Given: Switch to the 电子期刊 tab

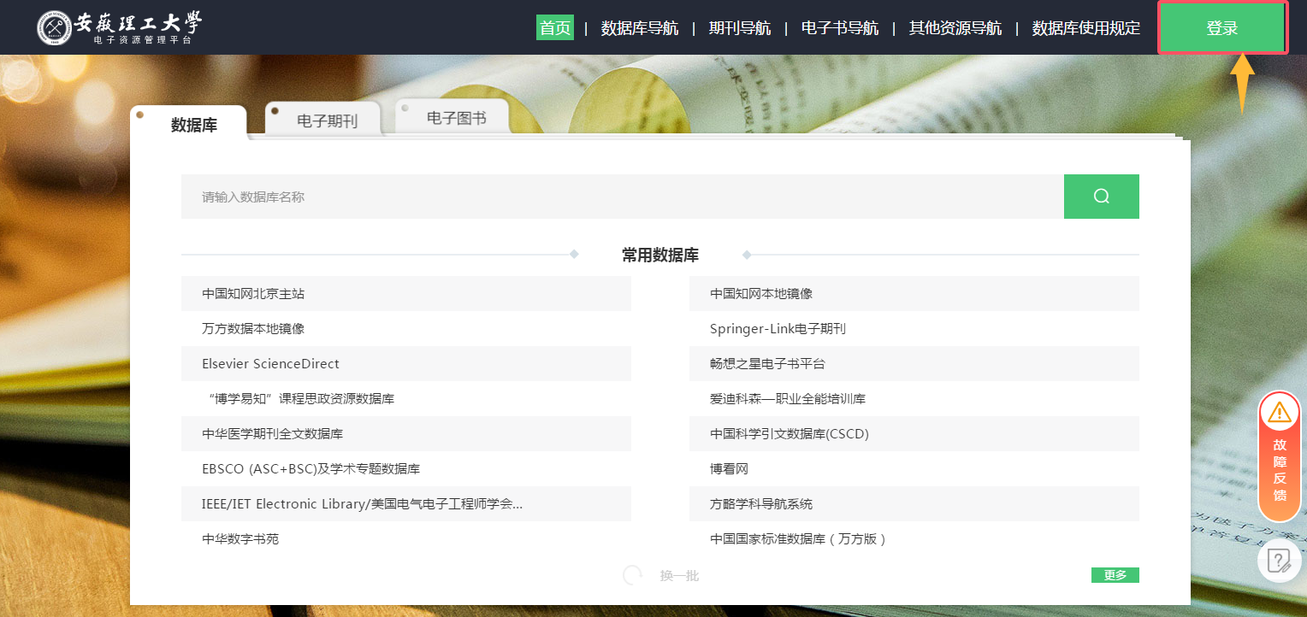Looking at the screenshot, I should point(327,120).
